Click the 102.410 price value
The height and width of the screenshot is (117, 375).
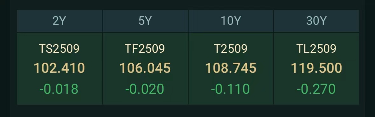click(59, 68)
